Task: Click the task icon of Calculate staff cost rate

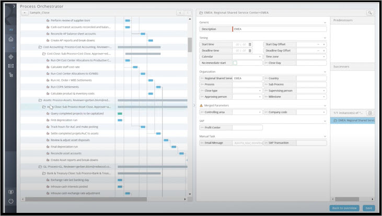Action: click(x=48, y=67)
